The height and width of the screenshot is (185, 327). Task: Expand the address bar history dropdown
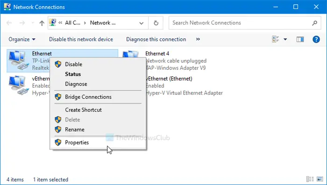[142, 23]
